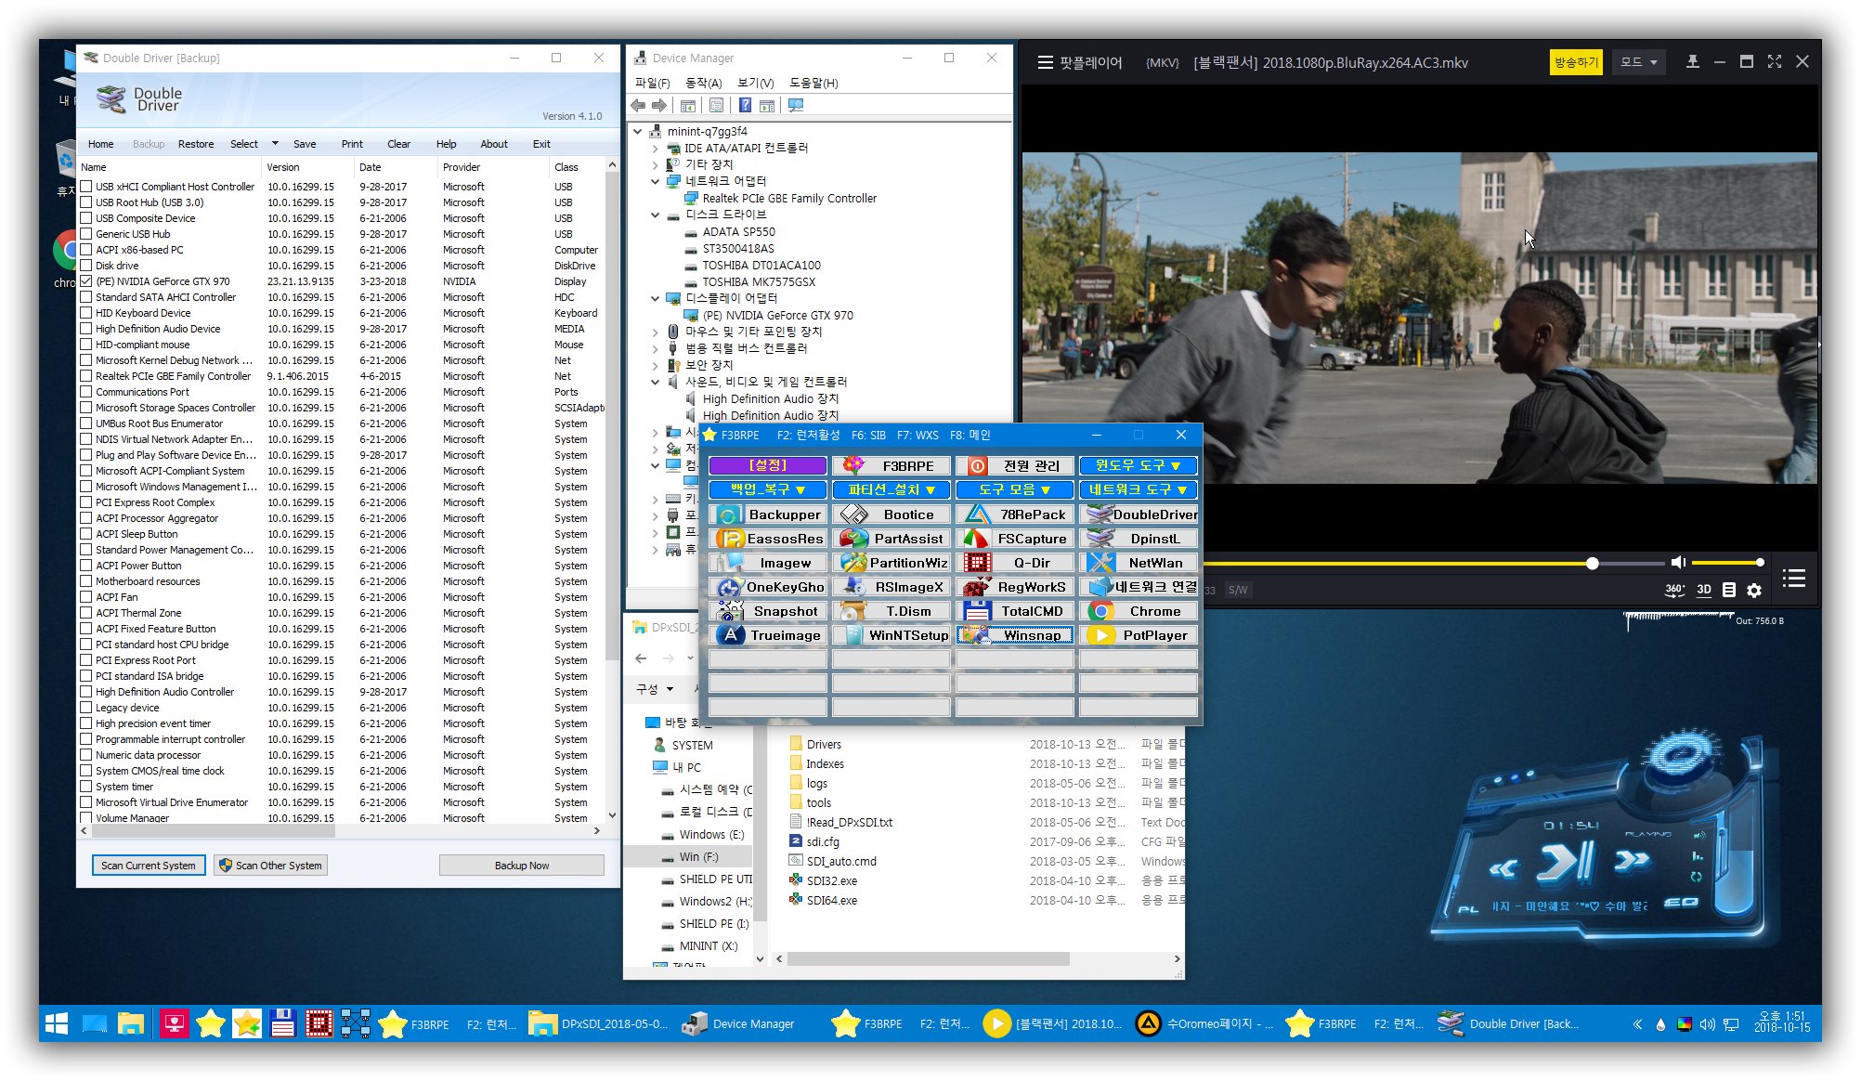Launch EassosRes tool
The height and width of the screenshot is (1081, 1861).
coord(768,539)
